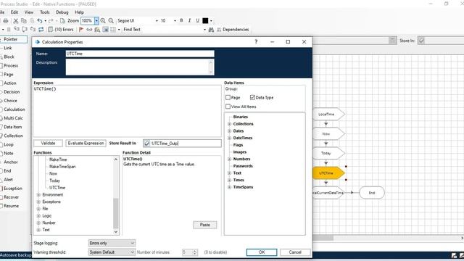Toggle Underline text formatting
The width and height of the screenshot is (464, 261).
[x=197, y=20]
